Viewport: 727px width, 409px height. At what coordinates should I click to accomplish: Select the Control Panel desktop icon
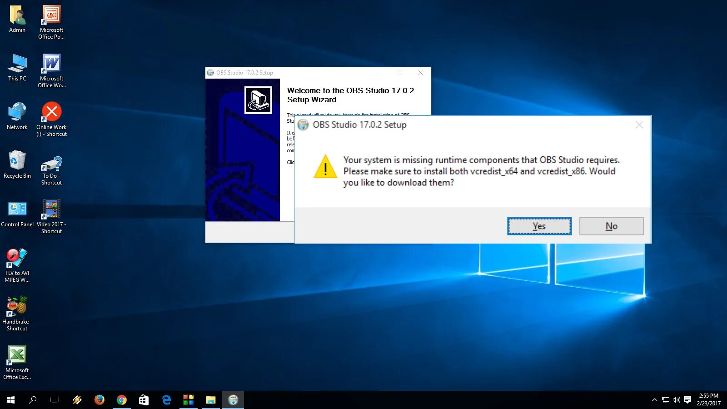(x=17, y=214)
